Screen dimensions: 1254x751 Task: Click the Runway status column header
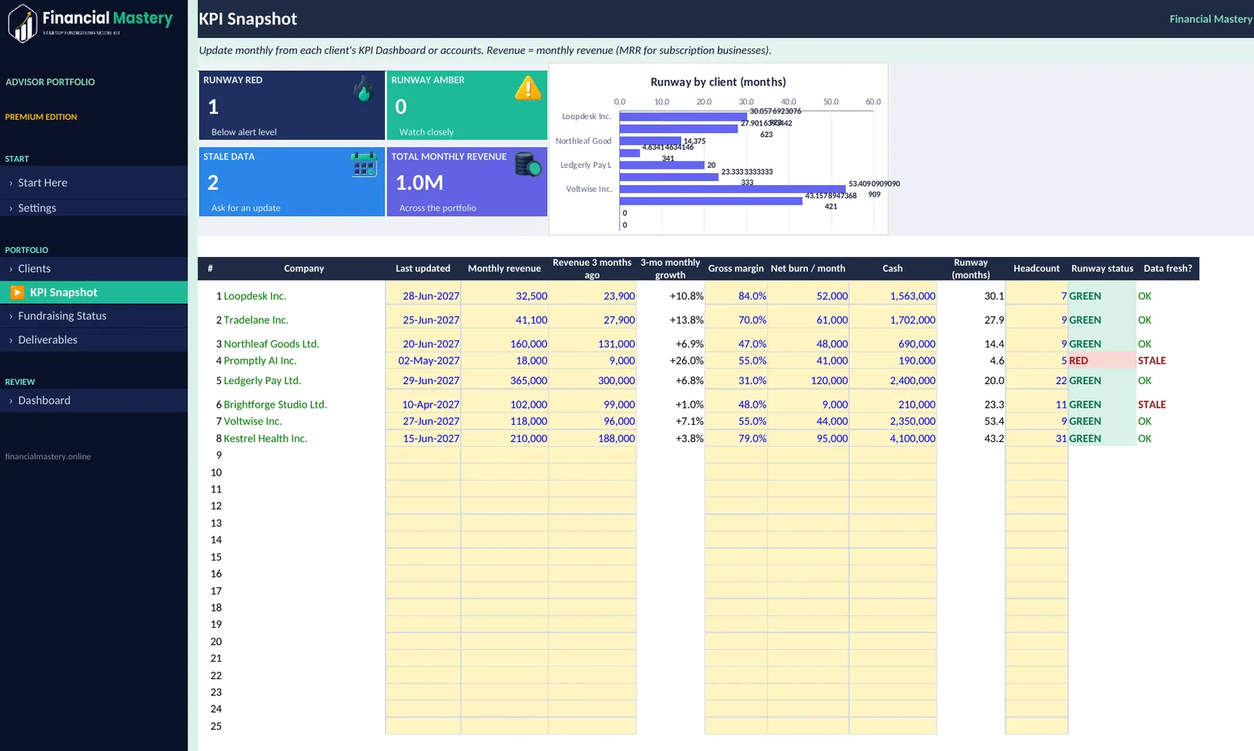(1102, 268)
